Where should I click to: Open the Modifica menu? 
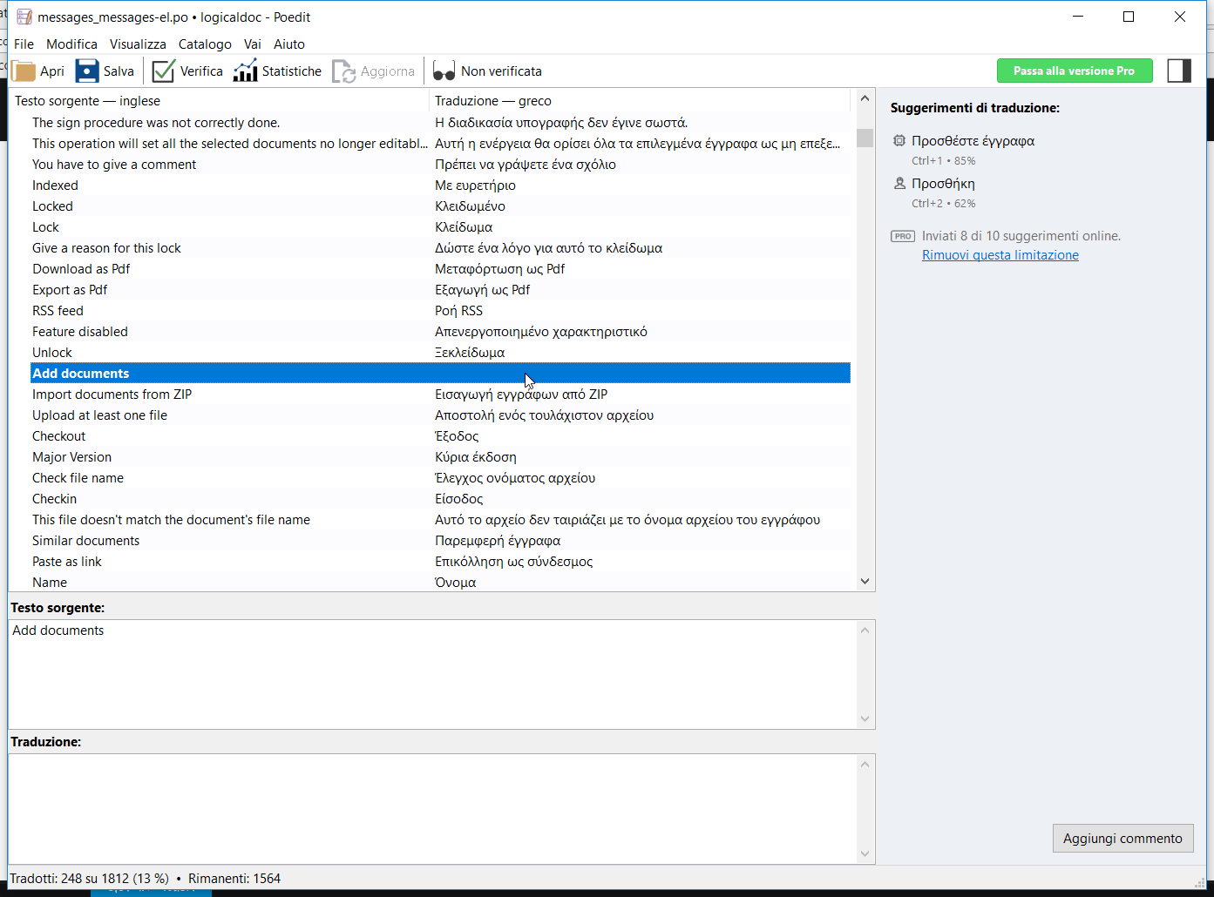[x=71, y=44]
